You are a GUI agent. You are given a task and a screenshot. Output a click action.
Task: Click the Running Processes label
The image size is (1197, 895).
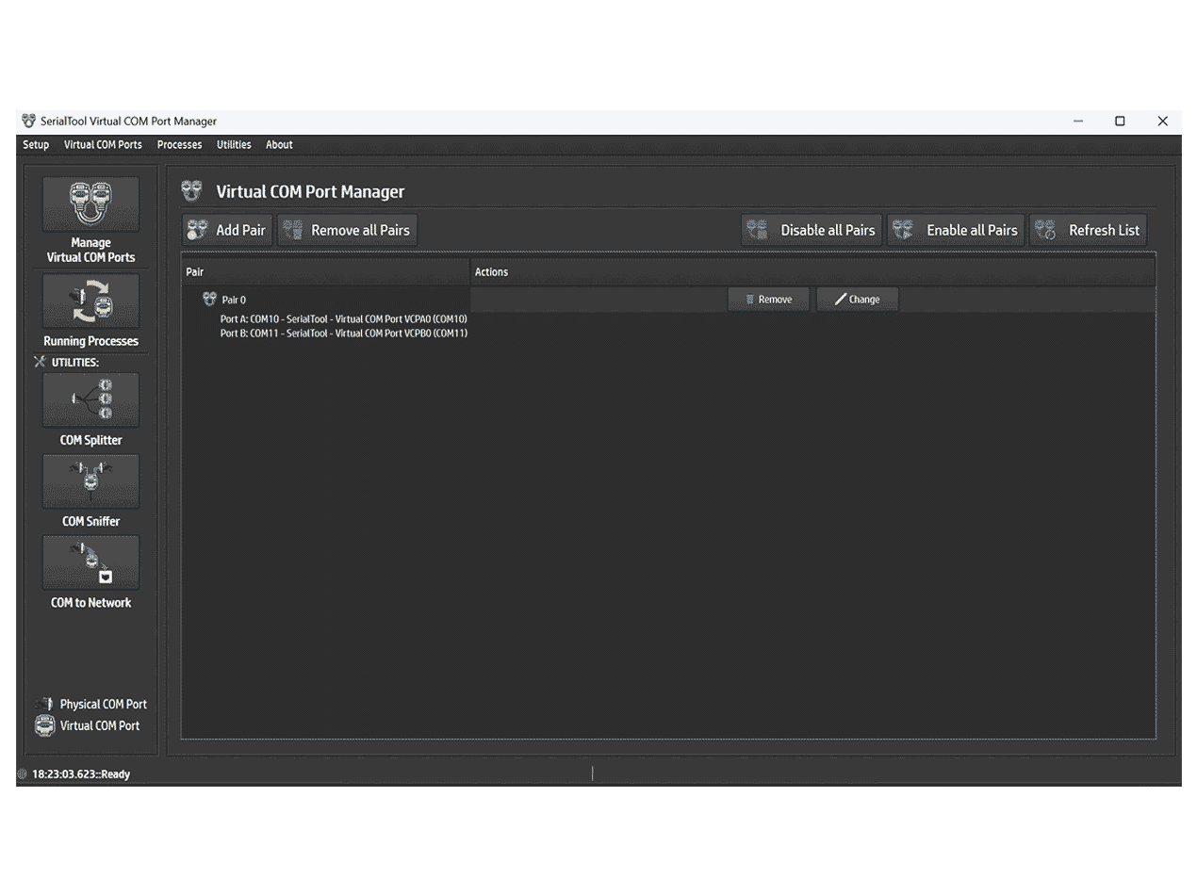click(x=90, y=341)
